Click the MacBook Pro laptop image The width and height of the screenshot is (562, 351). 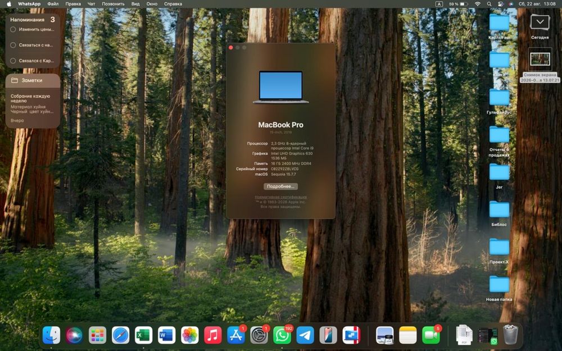click(x=280, y=88)
